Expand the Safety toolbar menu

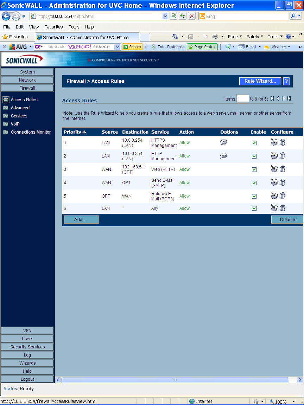254,37
